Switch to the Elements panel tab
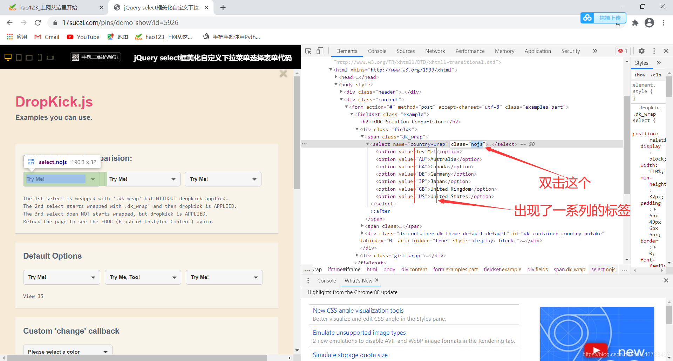The height and width of the screenshot is (361, 673). 347,51
